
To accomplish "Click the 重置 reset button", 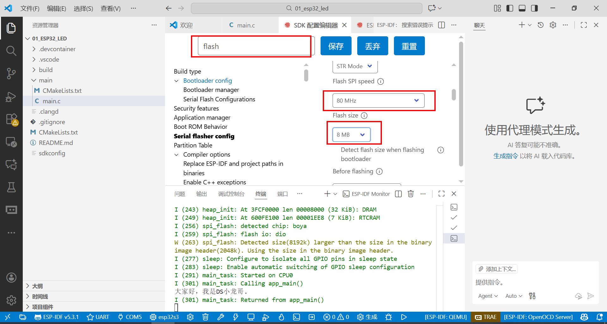I will point(409,46).
